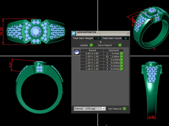Click green arrow for 0.41tw row
Screen dimensions: 169x126
pos(122,54)
